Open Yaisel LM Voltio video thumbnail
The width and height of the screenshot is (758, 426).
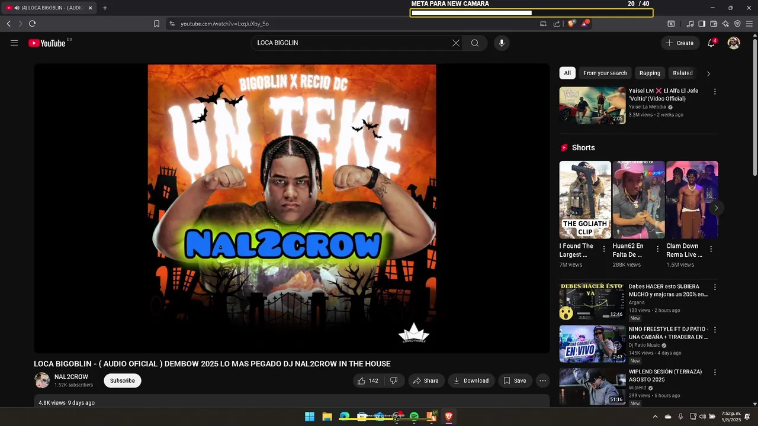click(x=592, y=105)
